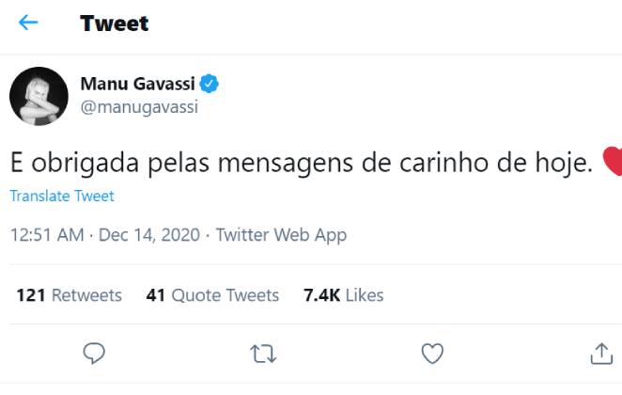Go back using the left arrow
The image size is (622, 395).
(x=28, y=23)
